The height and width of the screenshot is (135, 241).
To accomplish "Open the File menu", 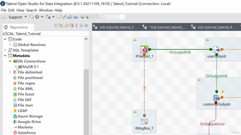I will tap(4, 10).
